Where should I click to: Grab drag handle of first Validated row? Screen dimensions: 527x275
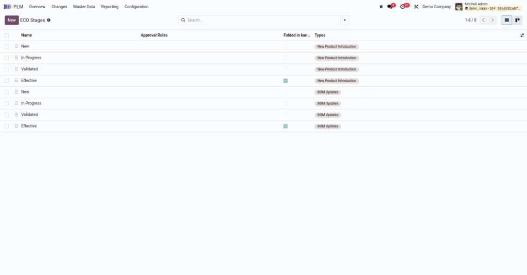[16, 69]
